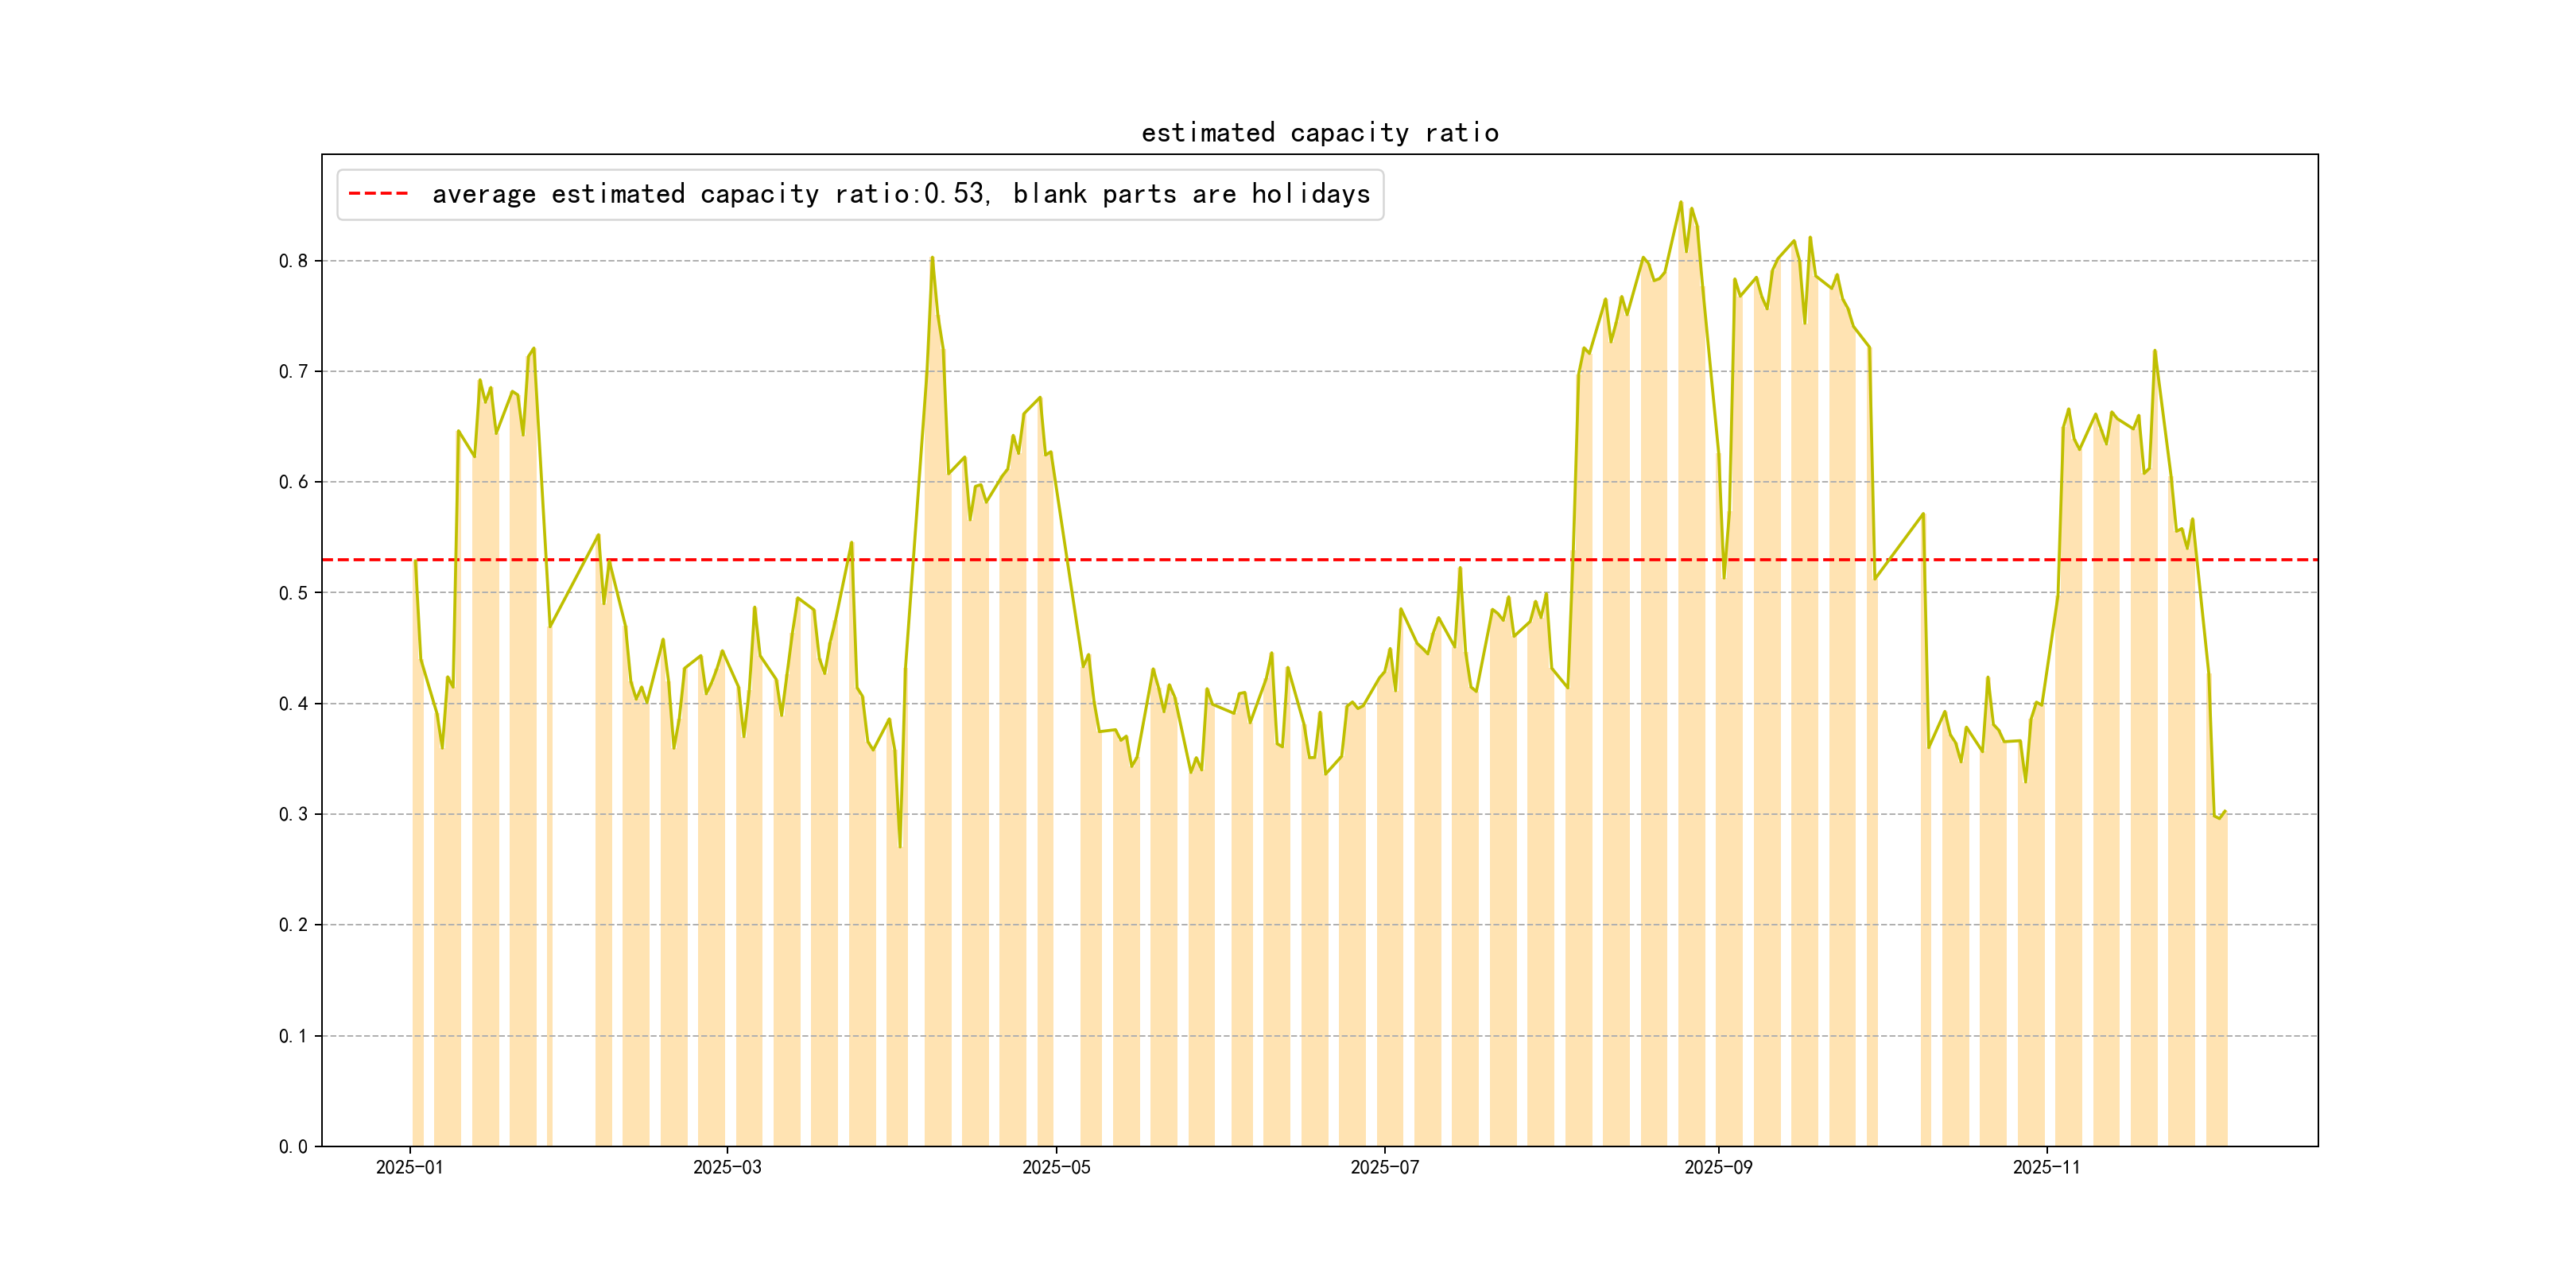Click the 0.7 y-axis tick label
This screenshot has height=1288, width=2576.
click(293, 372)
